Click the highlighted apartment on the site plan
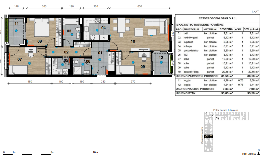266x157 pixels. tap(209, 136)
